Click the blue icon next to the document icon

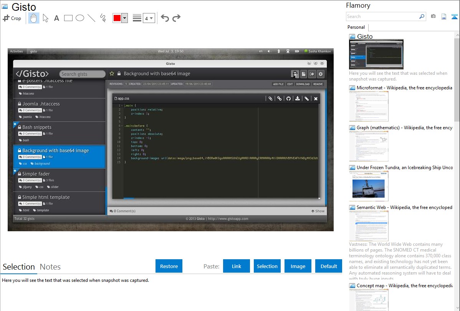tap(454, 17)
